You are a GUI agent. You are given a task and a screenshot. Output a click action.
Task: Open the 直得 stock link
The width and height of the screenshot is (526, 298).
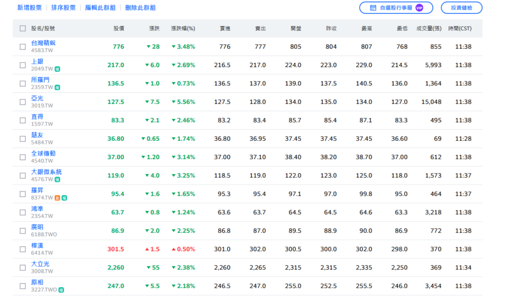pos(37,117)
